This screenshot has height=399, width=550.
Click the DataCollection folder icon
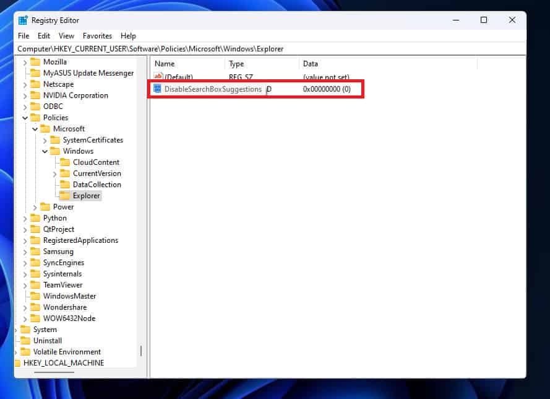[x=65, y=185]
